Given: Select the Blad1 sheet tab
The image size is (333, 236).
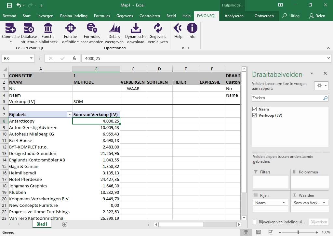Looking at the screenshot, I should click(x=42, y=224).
